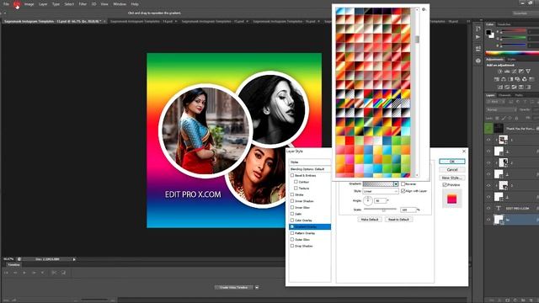Switch to the Paths tab

click(x=519, y=95)
